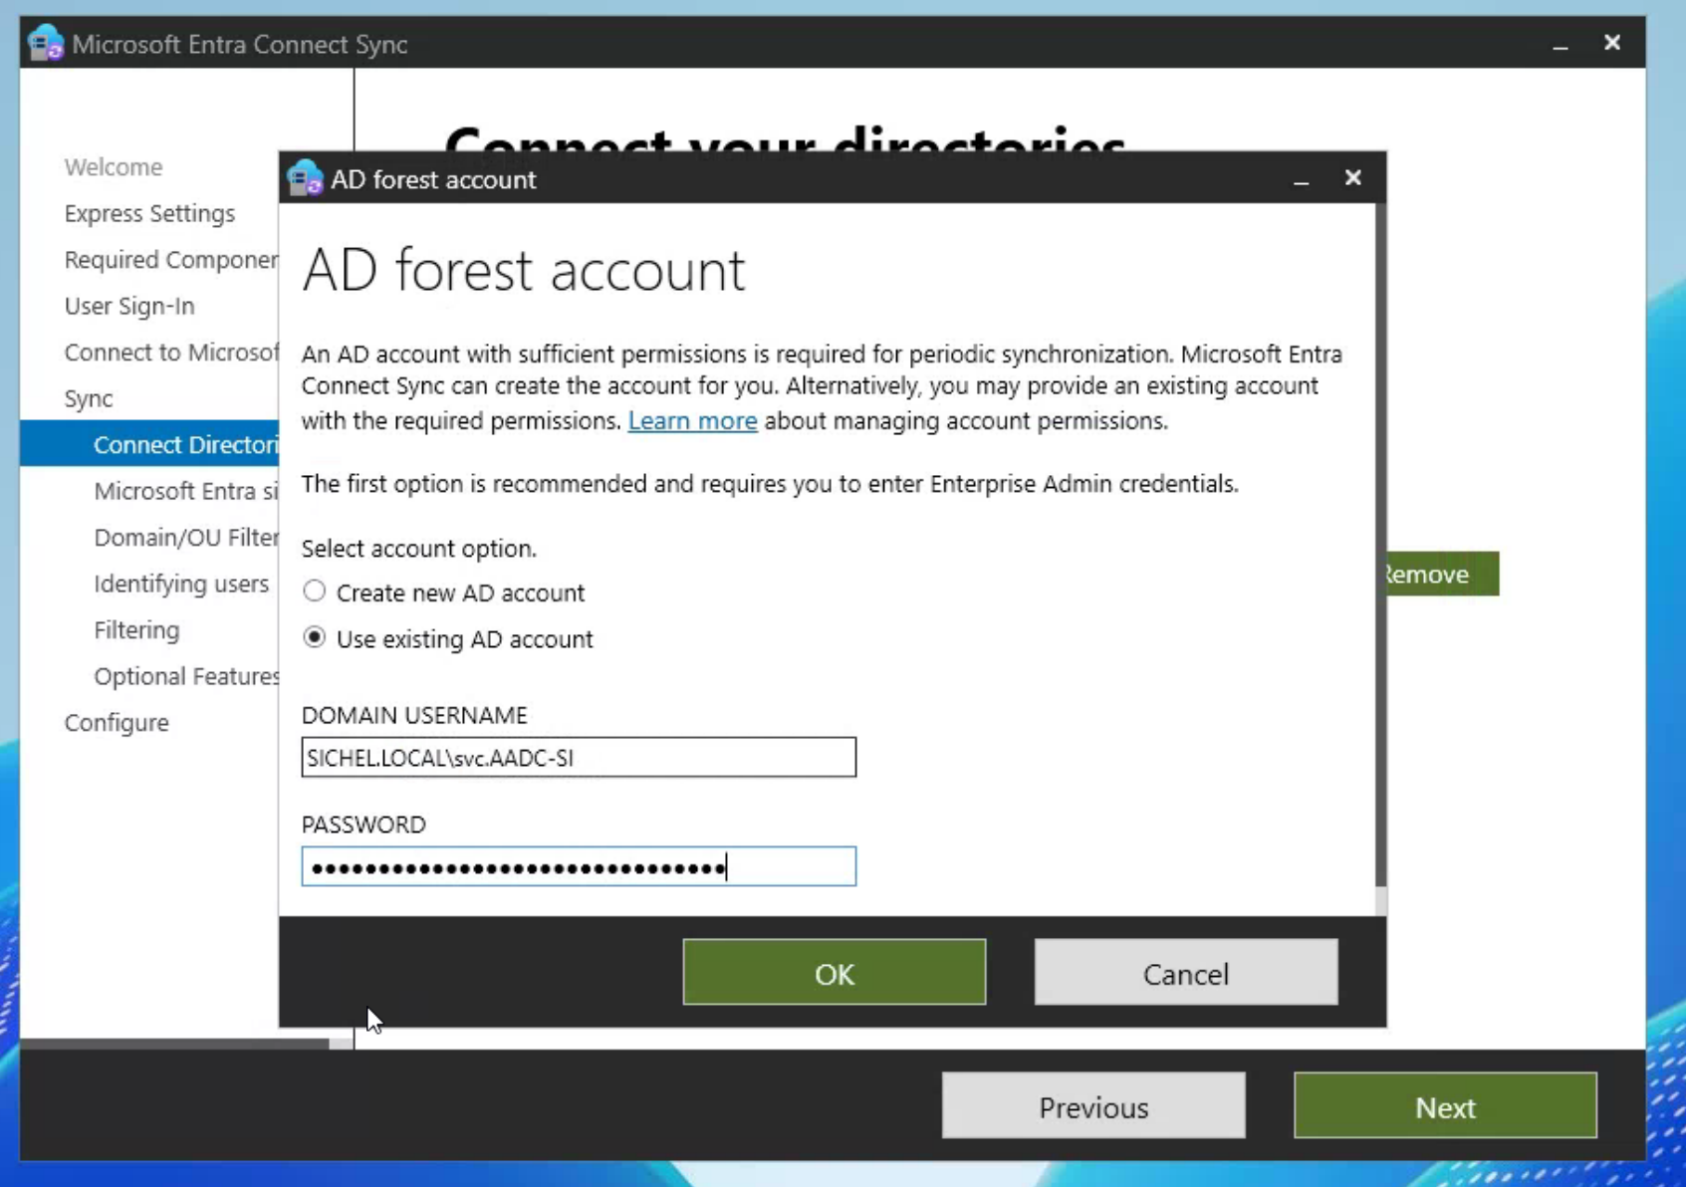Select Create new AD account option
The height and width of the screenshot is (1187, 1686).
click(x=315, y=592)
